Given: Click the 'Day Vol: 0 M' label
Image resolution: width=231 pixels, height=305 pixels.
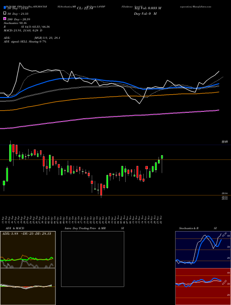Looking at the screenshot, I should click(145, 13).
